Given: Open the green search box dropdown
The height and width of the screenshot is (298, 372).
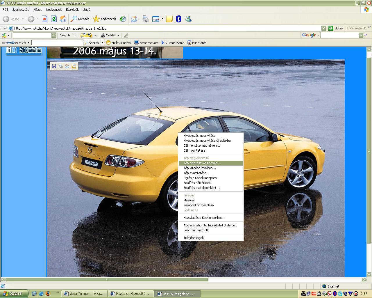Looking at the screenshot, I should 53,35.
